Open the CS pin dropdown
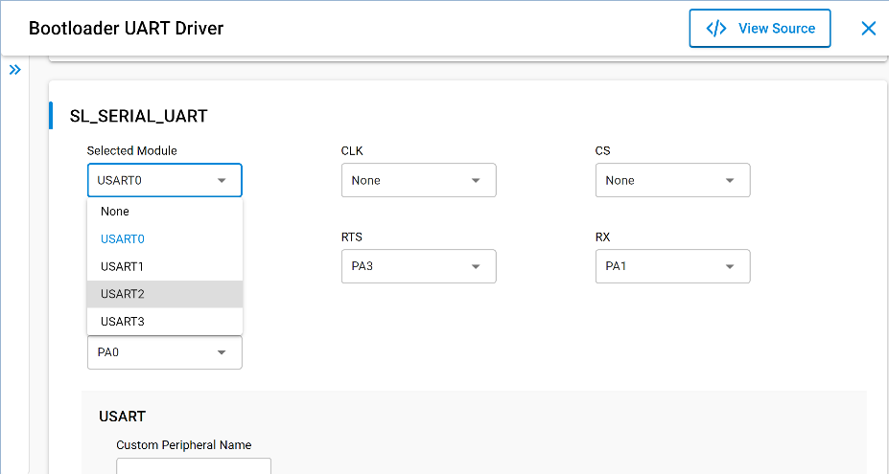889x474 pixels. [x=672, y=180]
